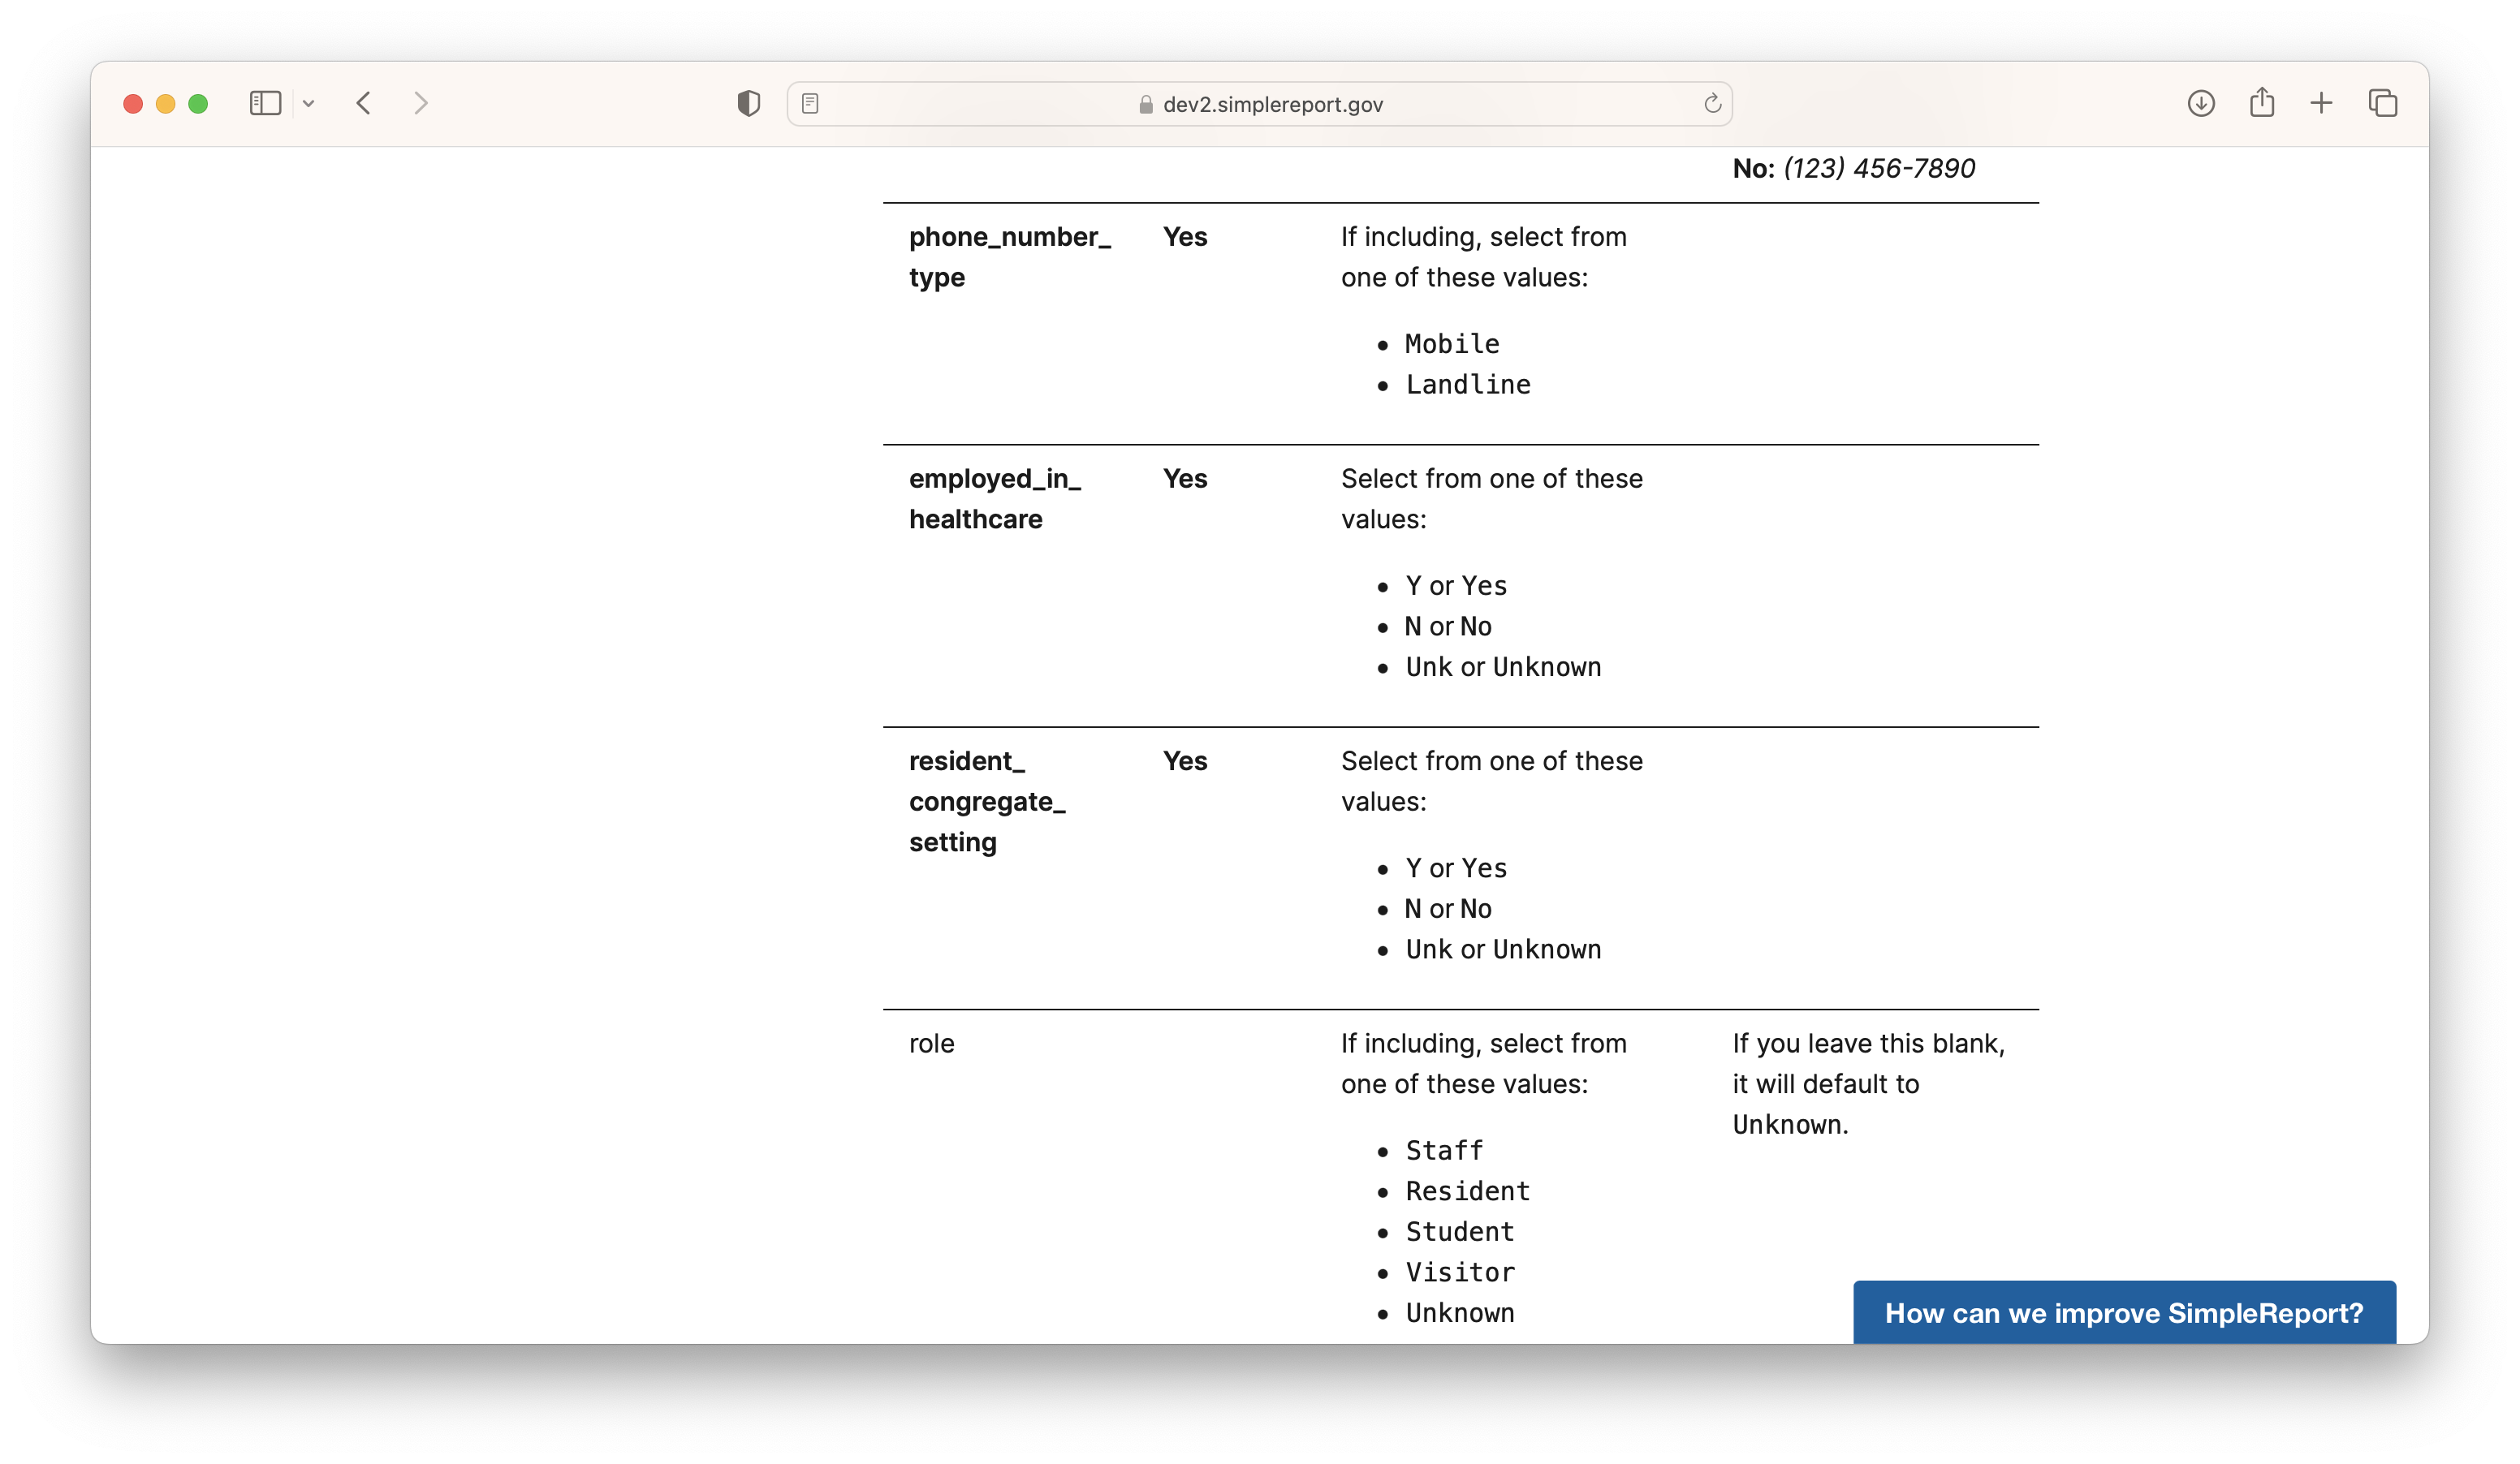This screenshot has width=2520, height=1464.
Task: Select the phone_number_type row label
Action: click(x=1011, y=256)
